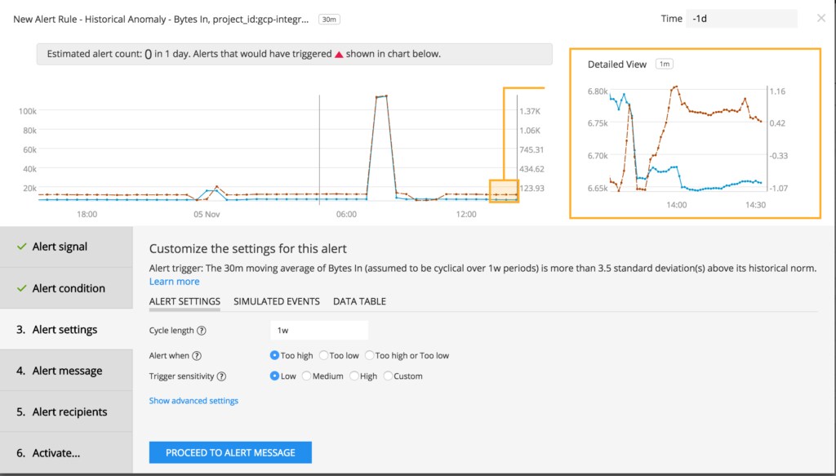Click the Alert when help icon

[x=197, y=355]
